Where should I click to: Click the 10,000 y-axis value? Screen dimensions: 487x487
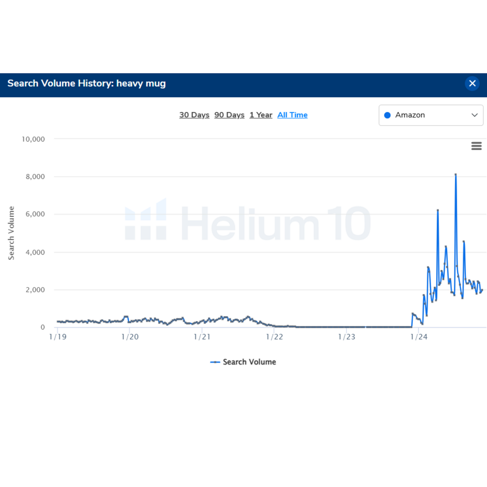tap(33, 139)
